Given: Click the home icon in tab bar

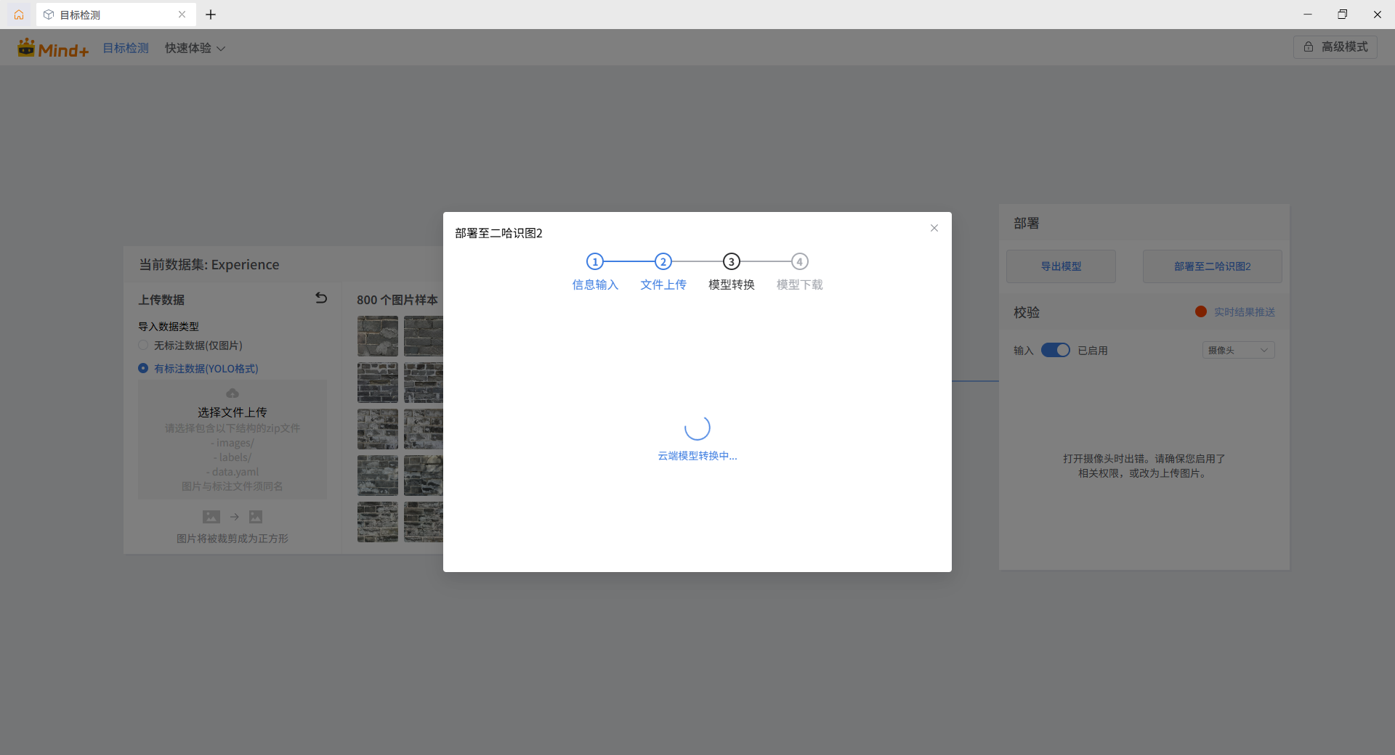Looking at the screenshot, I should pyautogui.click(x=19, y=15).
